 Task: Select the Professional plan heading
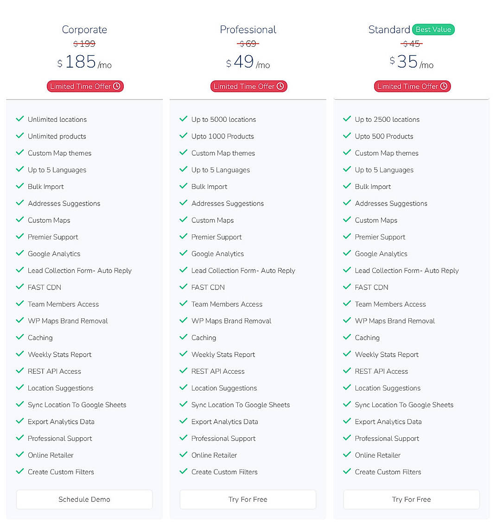(x=248, y=29)
